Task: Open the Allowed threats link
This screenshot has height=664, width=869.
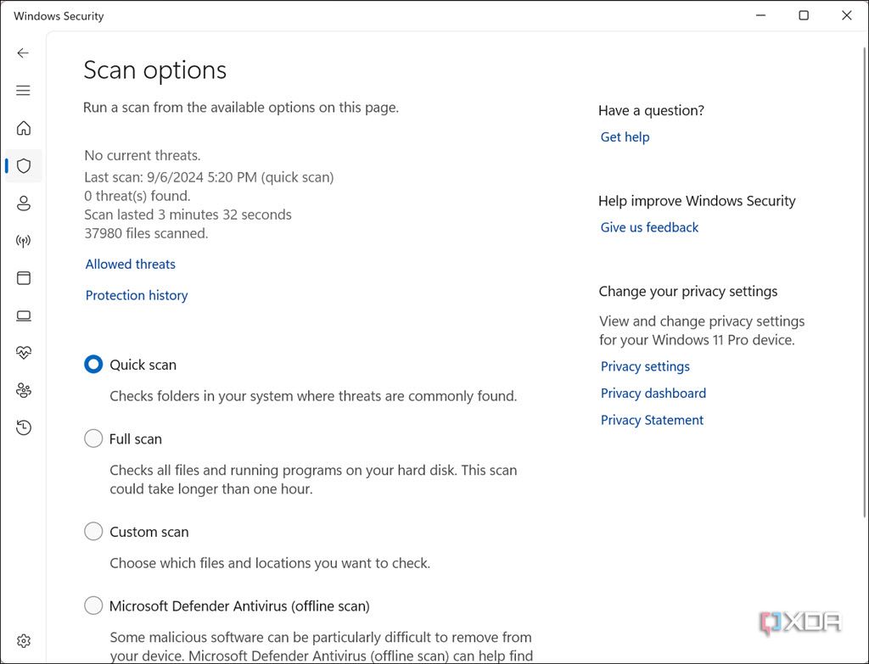Action: pyautogui.click(x=130, y=265)
